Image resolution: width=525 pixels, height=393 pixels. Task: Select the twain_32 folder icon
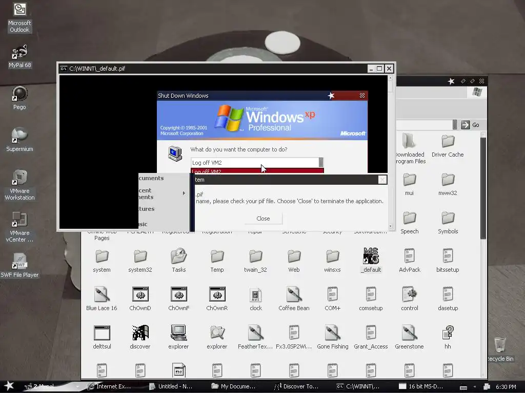[x=255, y=261]
